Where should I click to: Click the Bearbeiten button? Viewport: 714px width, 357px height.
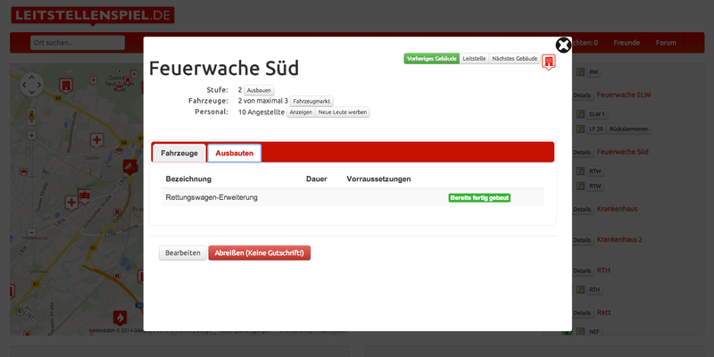pos(183,253)
